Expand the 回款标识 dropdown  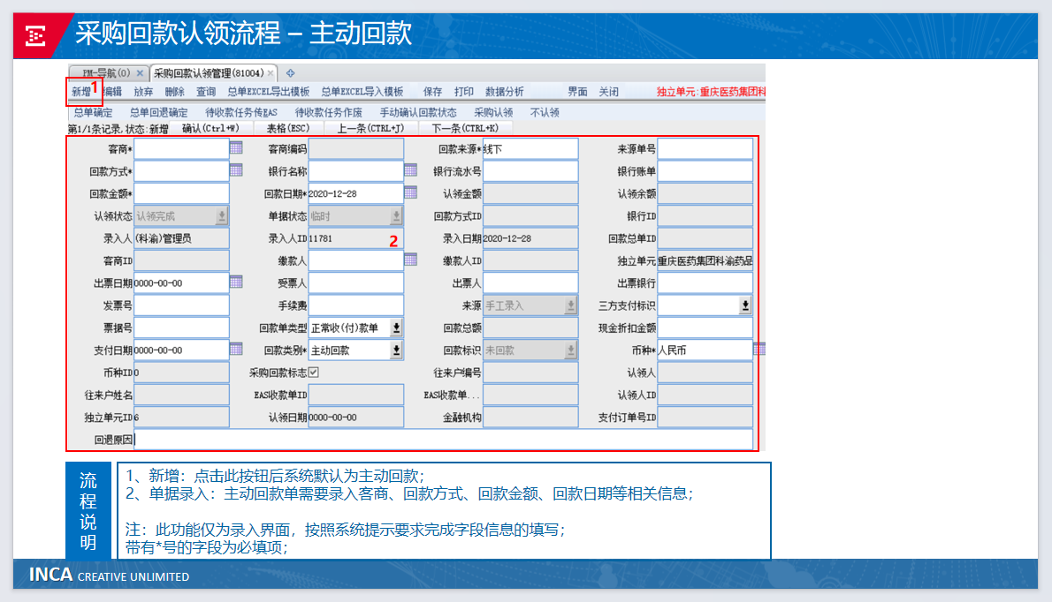(x=570, y=350)
